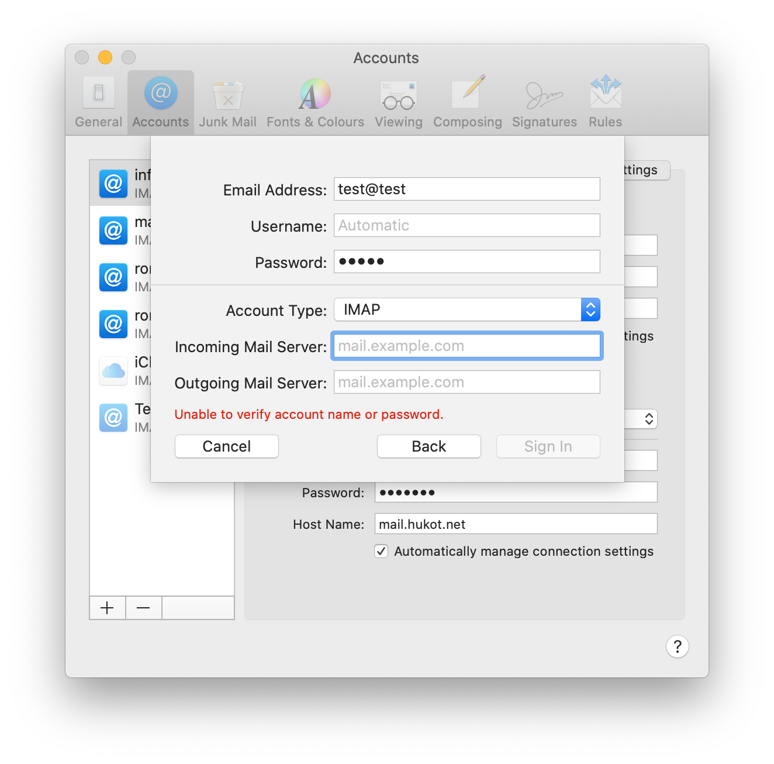The width and height of the screenshot is (774, 764).
Task: Select the second 'ro' account icon
Action: tap(113, 324)
